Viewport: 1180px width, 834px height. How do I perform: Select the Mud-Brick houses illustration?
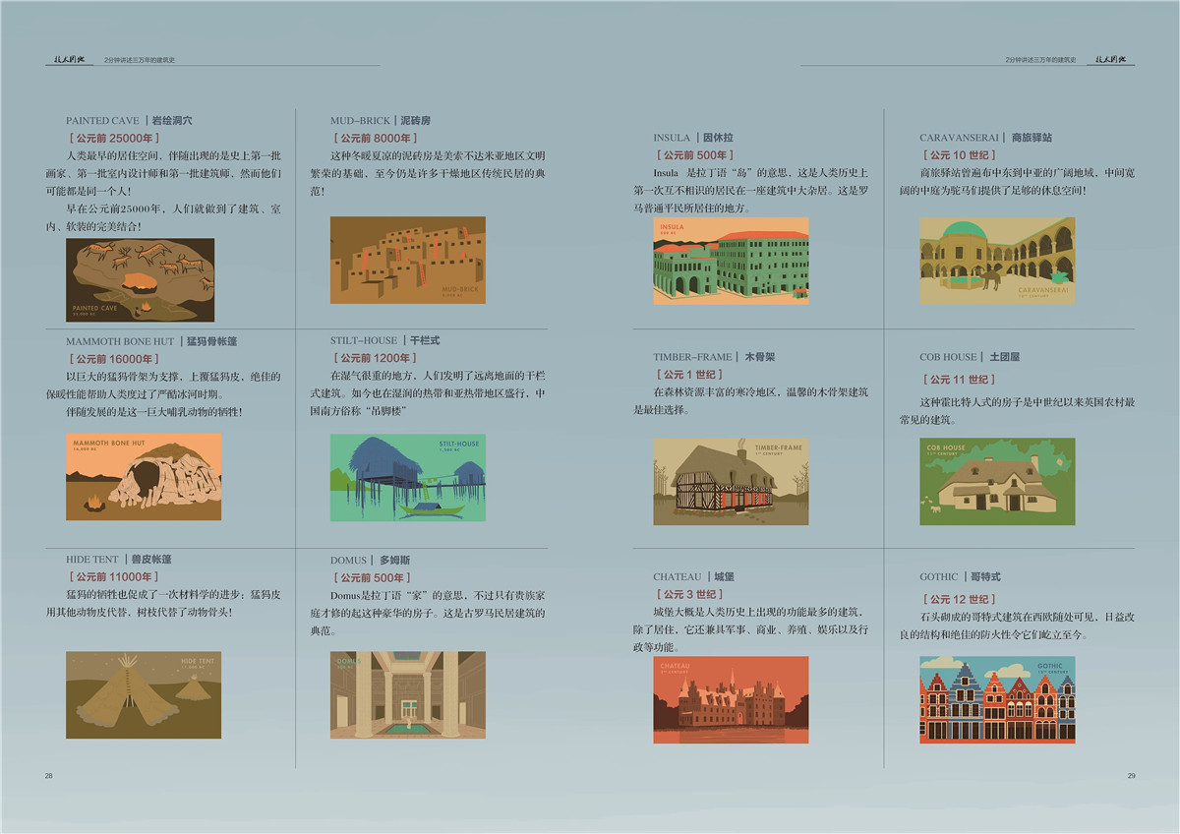pos(407,260)
